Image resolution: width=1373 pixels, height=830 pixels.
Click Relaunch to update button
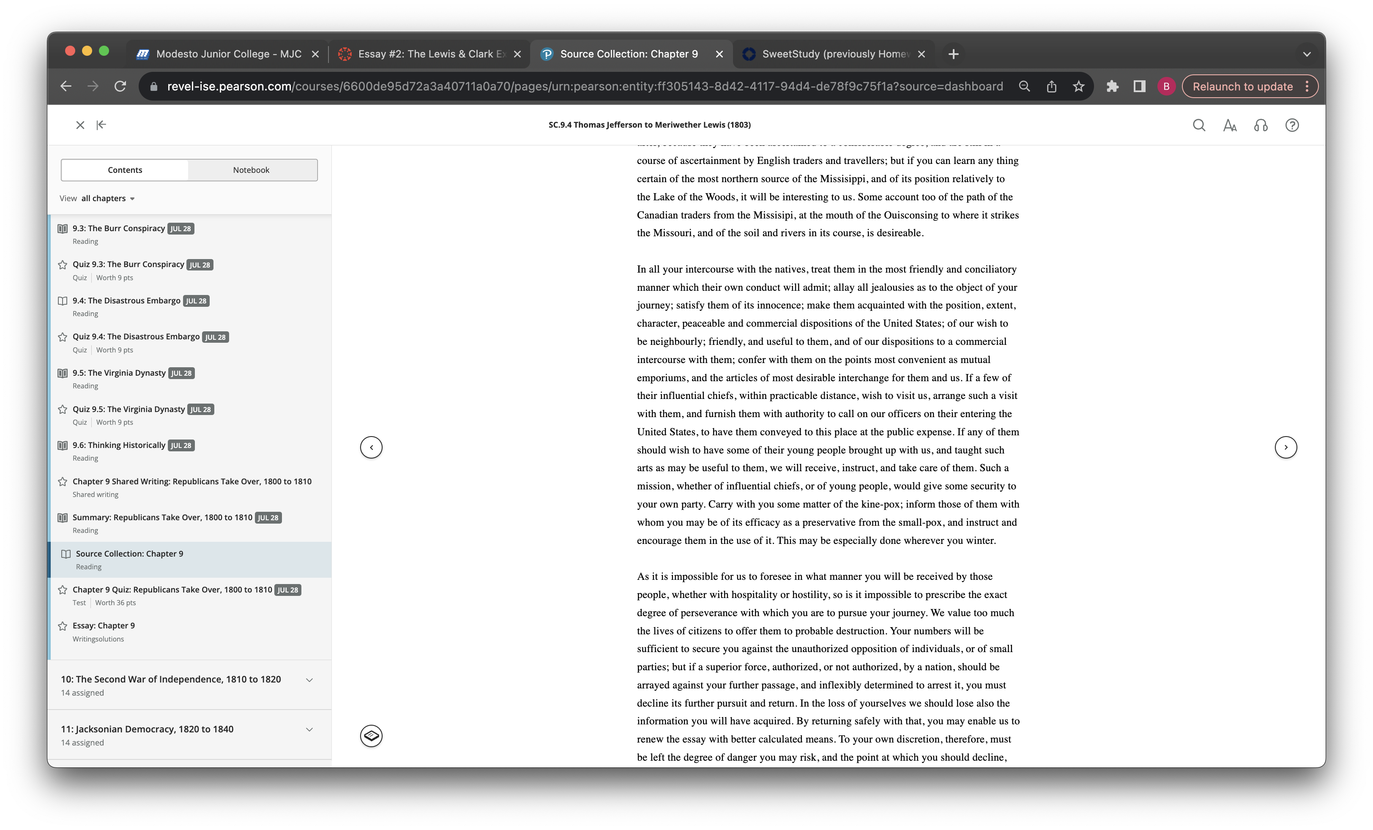1243,86
